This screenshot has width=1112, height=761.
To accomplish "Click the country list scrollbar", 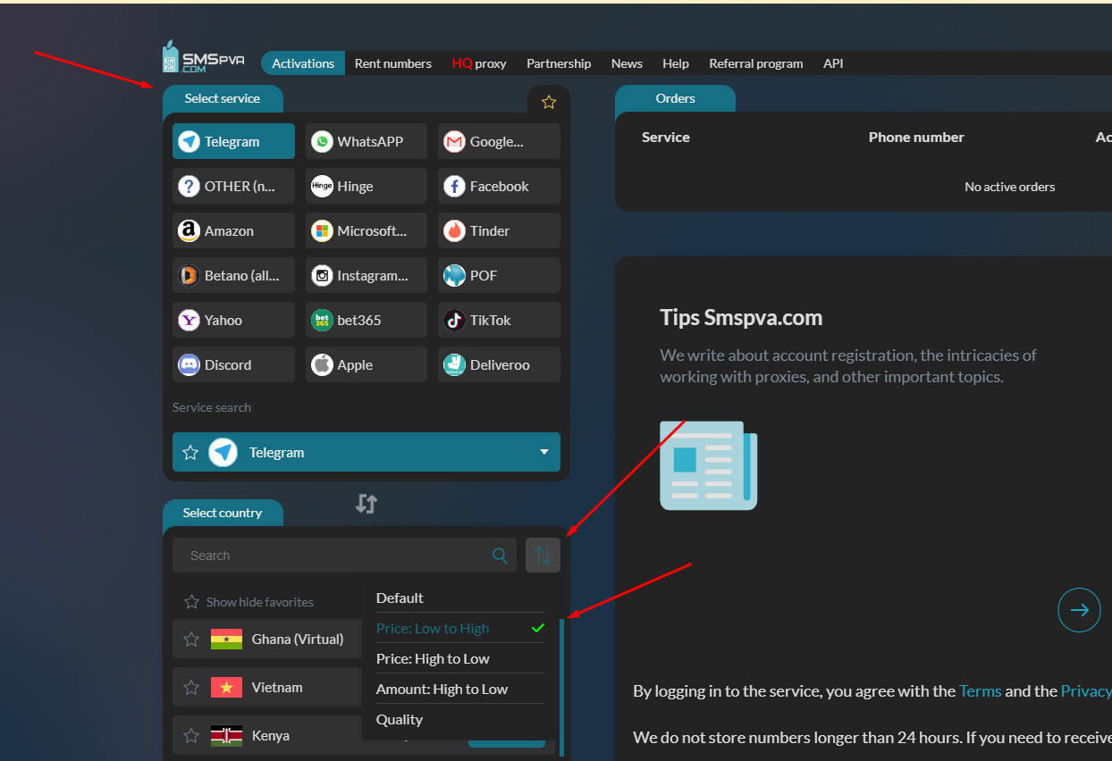I will click(562, 688).
